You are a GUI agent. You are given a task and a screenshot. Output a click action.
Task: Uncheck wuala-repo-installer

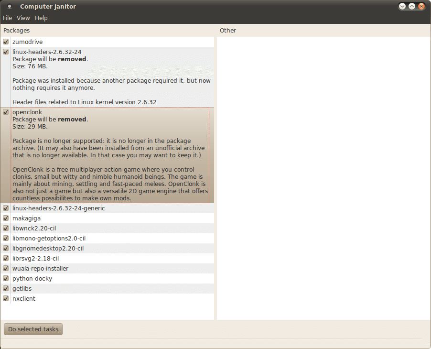pyautogui.click(x=5, y=268)
